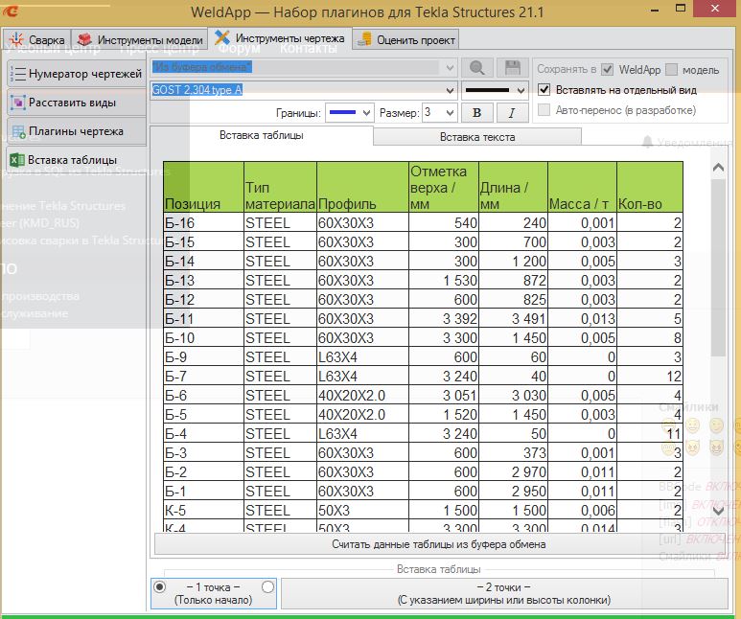Toggle the italic I formatting button
This screenshot has width=741, height=619.
tap(512, 112)
